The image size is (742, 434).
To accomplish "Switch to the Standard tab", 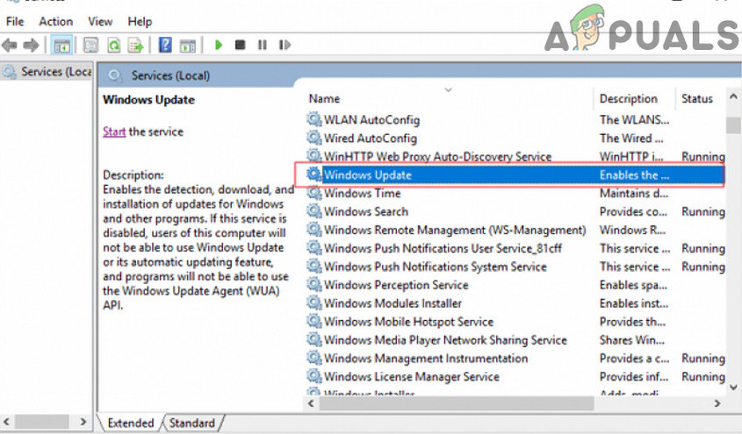I will tap(191, 423).
